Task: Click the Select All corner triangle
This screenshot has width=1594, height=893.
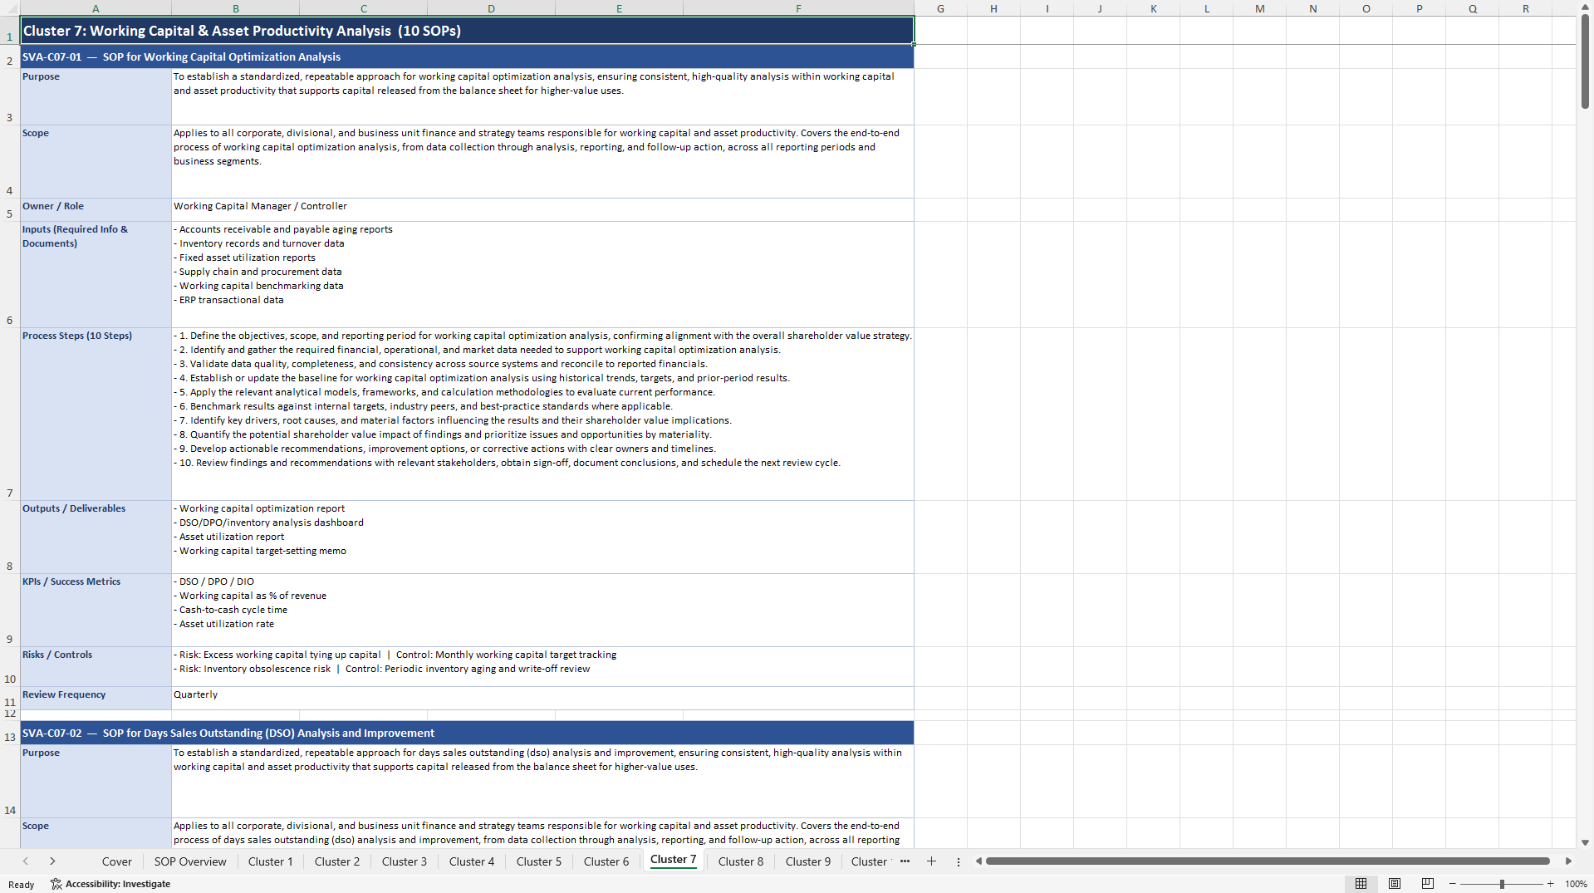Action: pyautogui.click(x=10, y=8)
